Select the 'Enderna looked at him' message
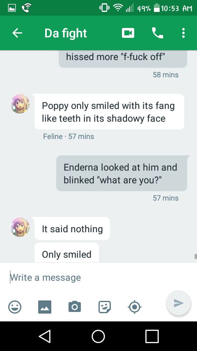 121,173
